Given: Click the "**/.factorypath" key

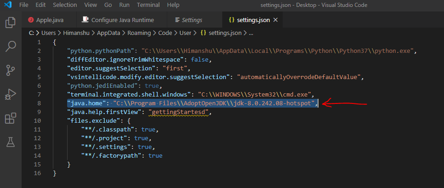Looking at the screenshot, I should tap(111, 156).
